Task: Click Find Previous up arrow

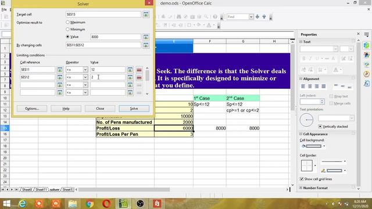Action: (264, 17)
